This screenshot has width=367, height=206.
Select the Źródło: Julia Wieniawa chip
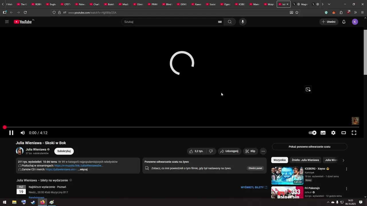pyautogui.click(x=305, y=160)
